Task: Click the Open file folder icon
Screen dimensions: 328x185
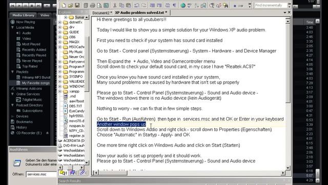Action: (x=71, y=6)
